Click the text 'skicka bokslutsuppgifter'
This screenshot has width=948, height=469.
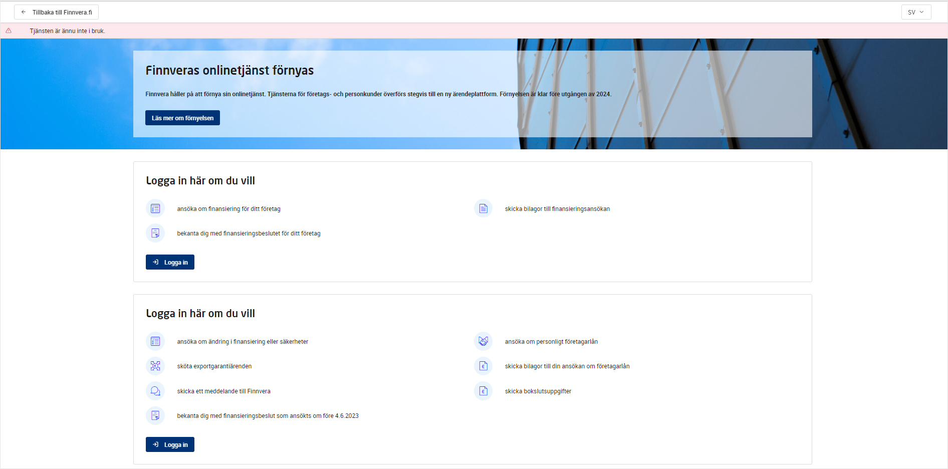[x=538, y=391]
